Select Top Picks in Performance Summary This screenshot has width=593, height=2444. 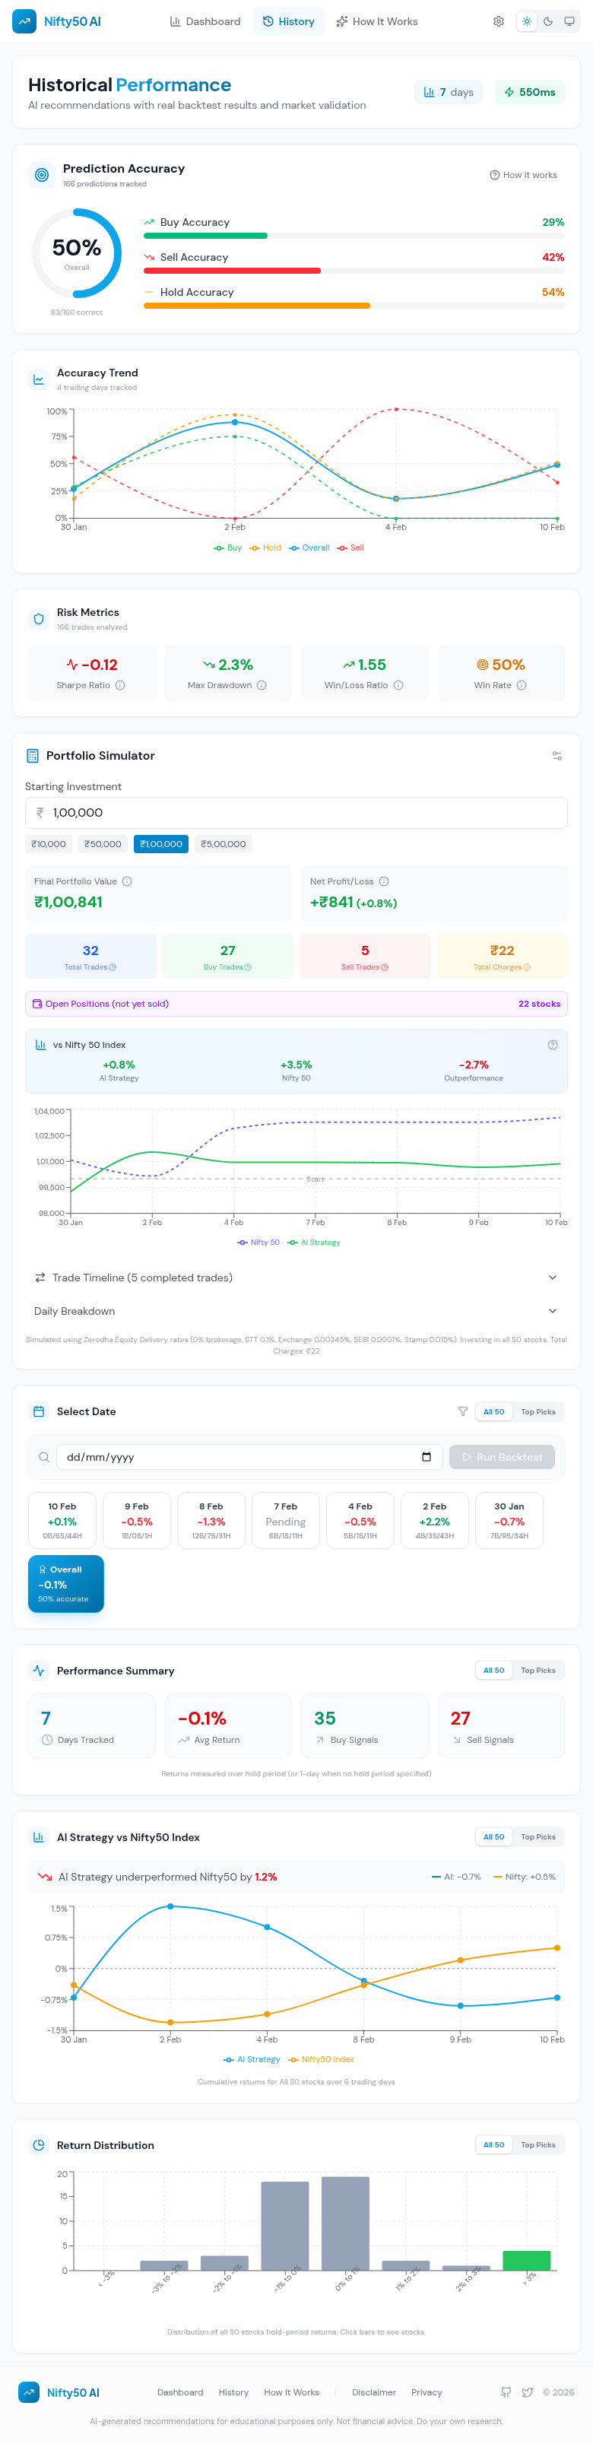538,1670
